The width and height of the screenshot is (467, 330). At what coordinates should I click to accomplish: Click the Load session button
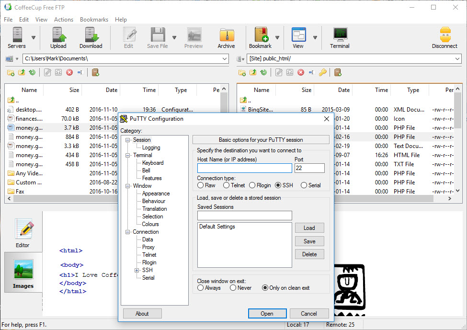[309, 228]
